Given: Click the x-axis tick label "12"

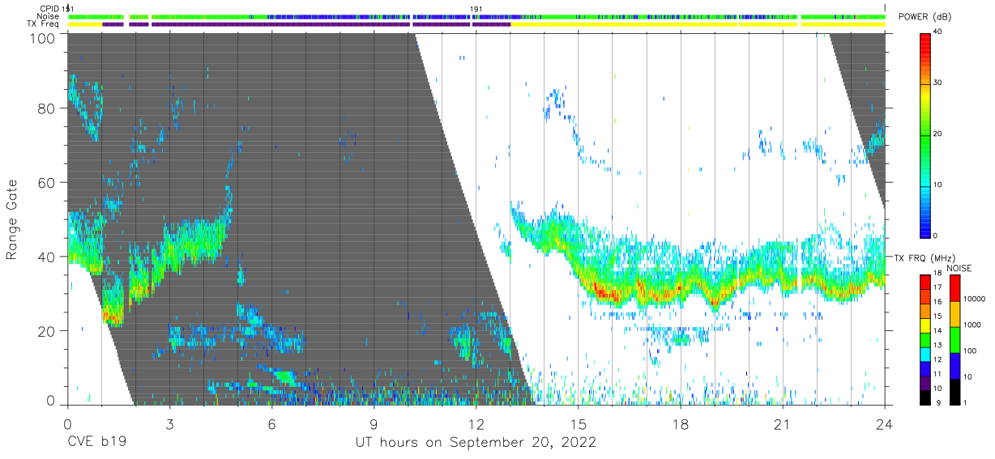Looking at the screenshot, I should click(476, 425).
